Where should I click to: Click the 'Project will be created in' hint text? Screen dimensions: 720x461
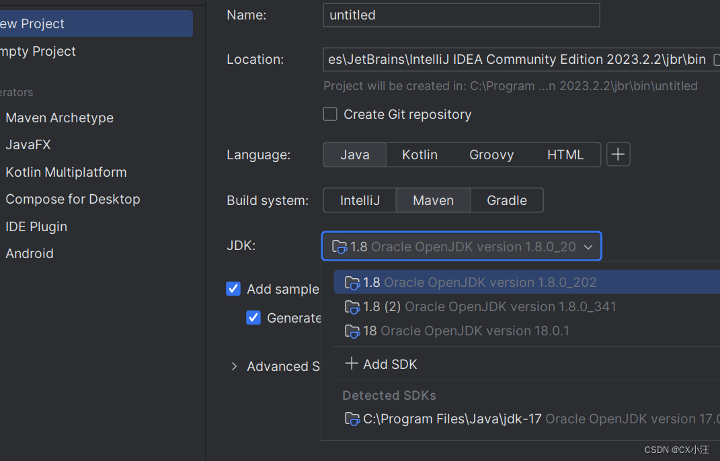point(510,86)
